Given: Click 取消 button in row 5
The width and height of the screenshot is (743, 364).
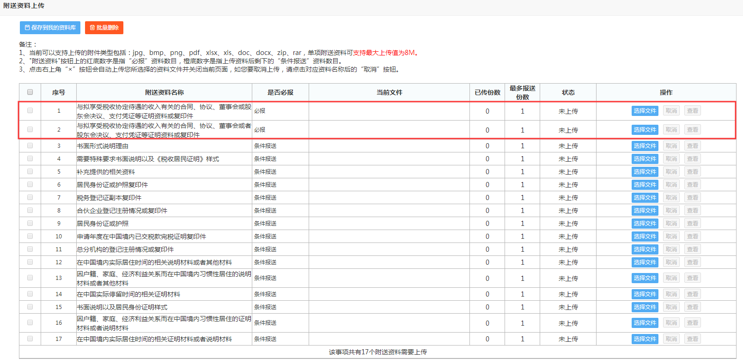Looking at the screenshot, I should point(671,172).
